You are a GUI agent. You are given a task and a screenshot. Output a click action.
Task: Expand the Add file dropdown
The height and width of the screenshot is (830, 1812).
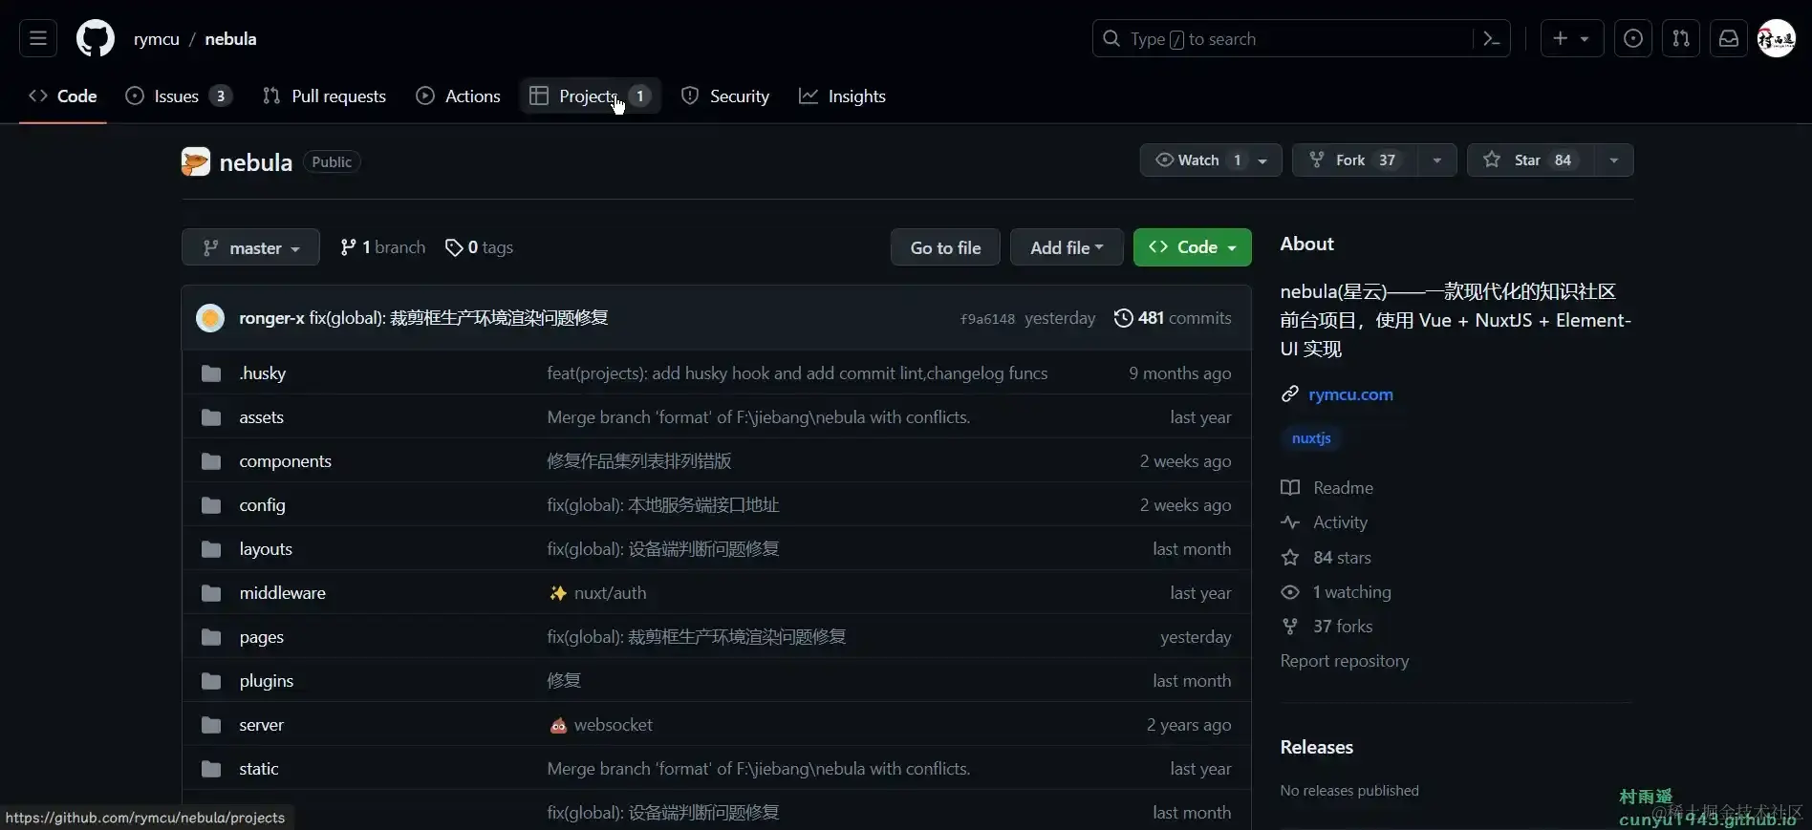pos(1067,247)
